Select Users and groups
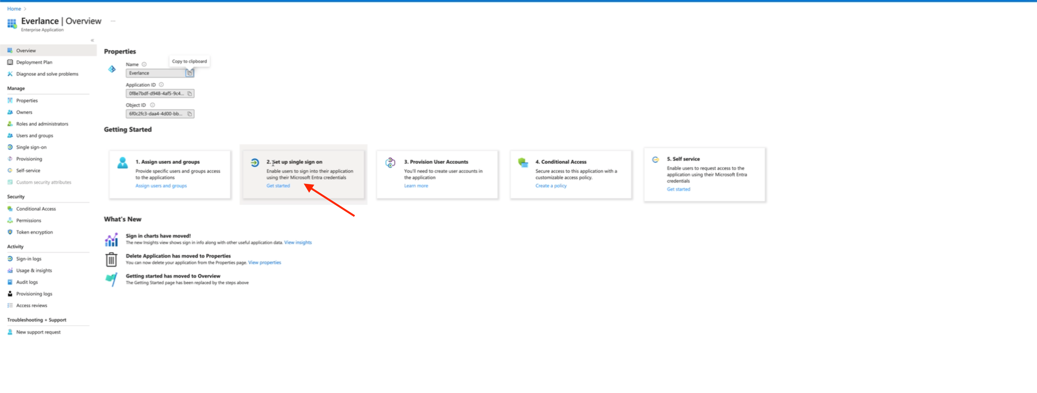1037x393 pixels. pyautogui.click(x=34, y=136)
